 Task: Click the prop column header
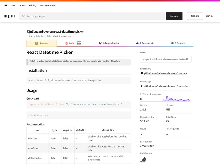click(37, 130)
